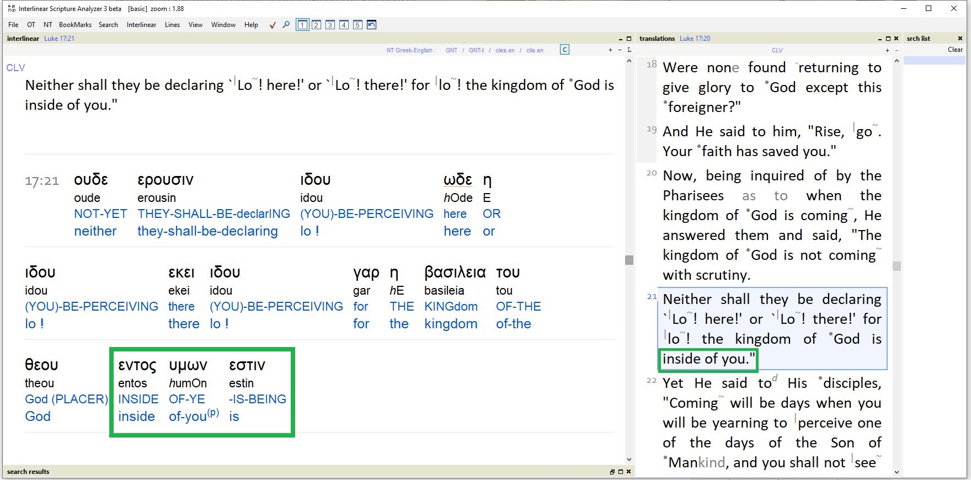Toggle the boxed C button in interlinear toolbar
Image resolution: width=971 pixels, height=480 pixels.
[x=564, y=50]
